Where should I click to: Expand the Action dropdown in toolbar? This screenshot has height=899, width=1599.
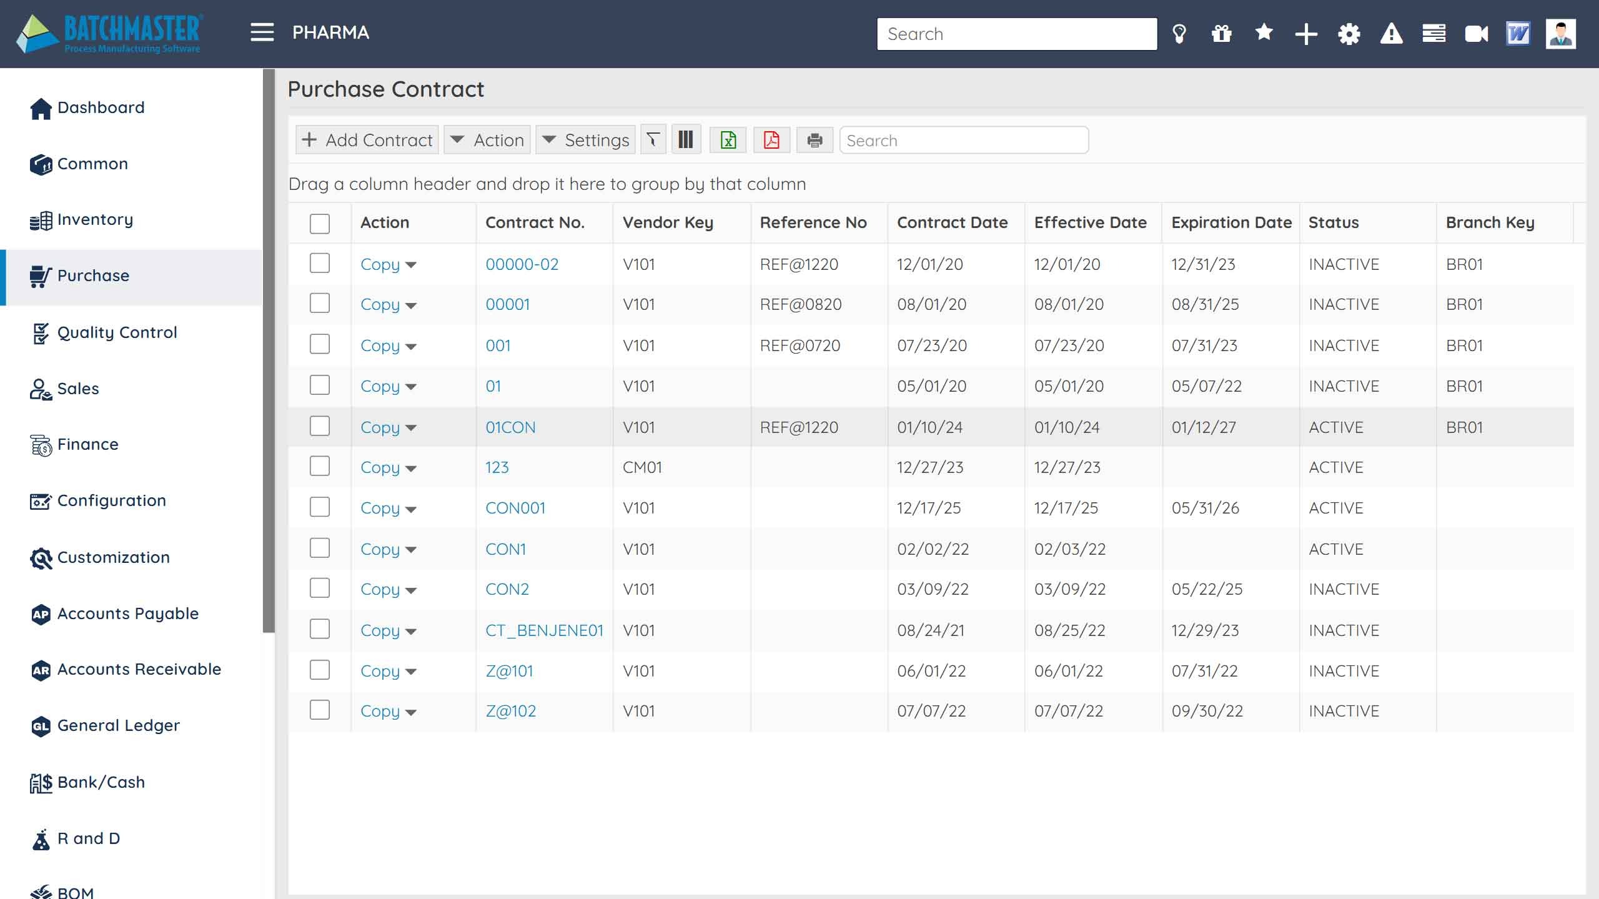487,140
